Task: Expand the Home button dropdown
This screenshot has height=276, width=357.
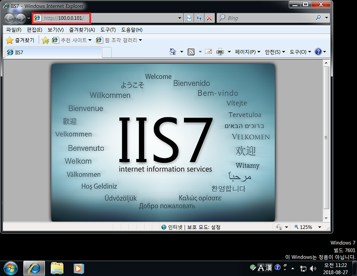Action: click(x=181, y=52)
